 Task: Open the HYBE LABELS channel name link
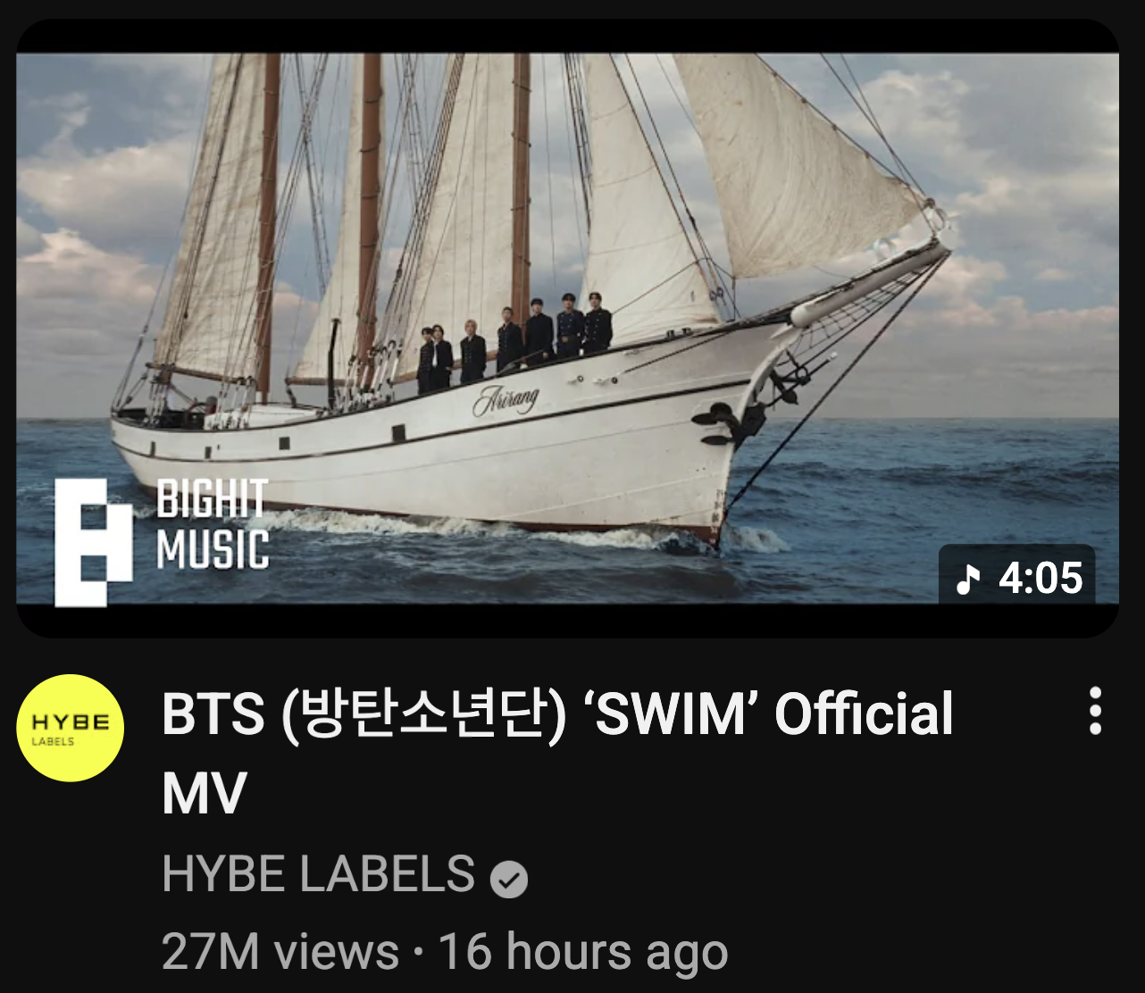(318, 874)
